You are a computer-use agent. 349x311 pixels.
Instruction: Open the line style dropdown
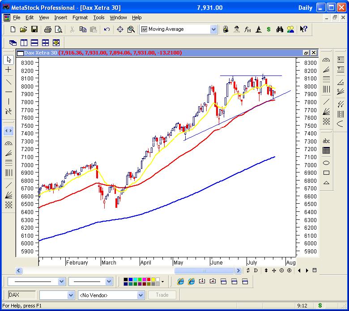(x=61, y=282)
